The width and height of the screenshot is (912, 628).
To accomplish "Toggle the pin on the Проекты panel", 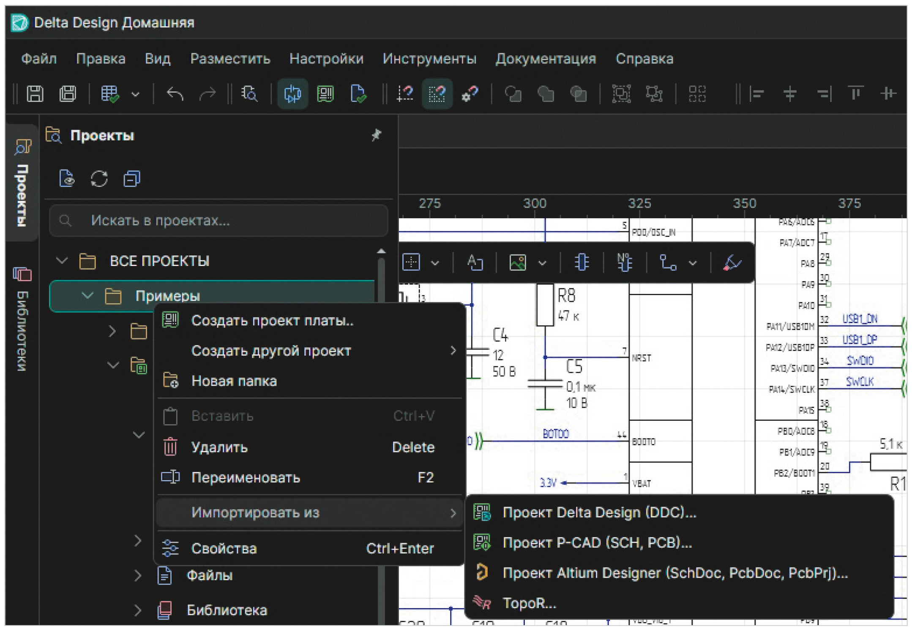I will click(376, 135).
